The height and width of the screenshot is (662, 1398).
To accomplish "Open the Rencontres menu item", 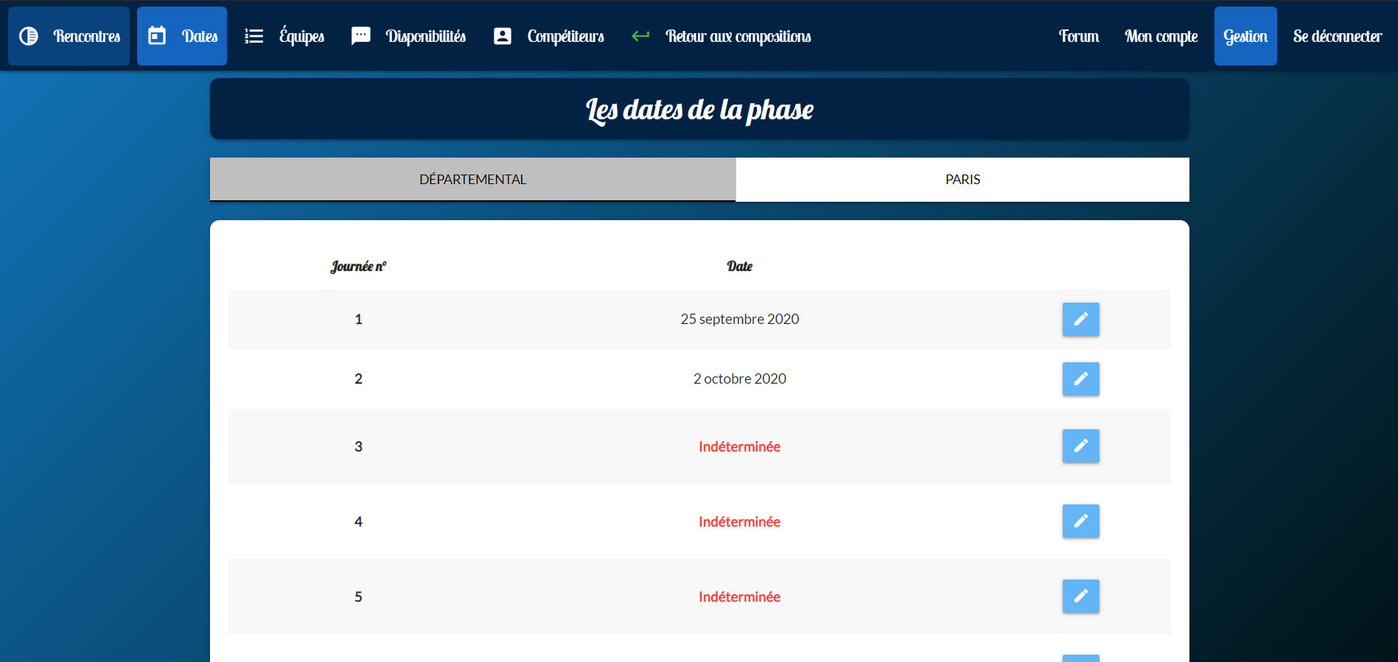I will [69, 36].
